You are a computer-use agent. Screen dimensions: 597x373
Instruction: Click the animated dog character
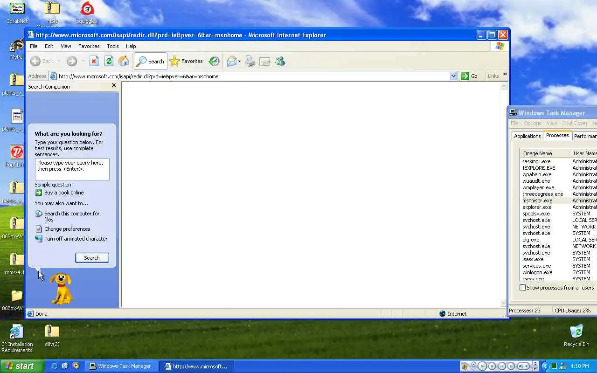point(62,289)
